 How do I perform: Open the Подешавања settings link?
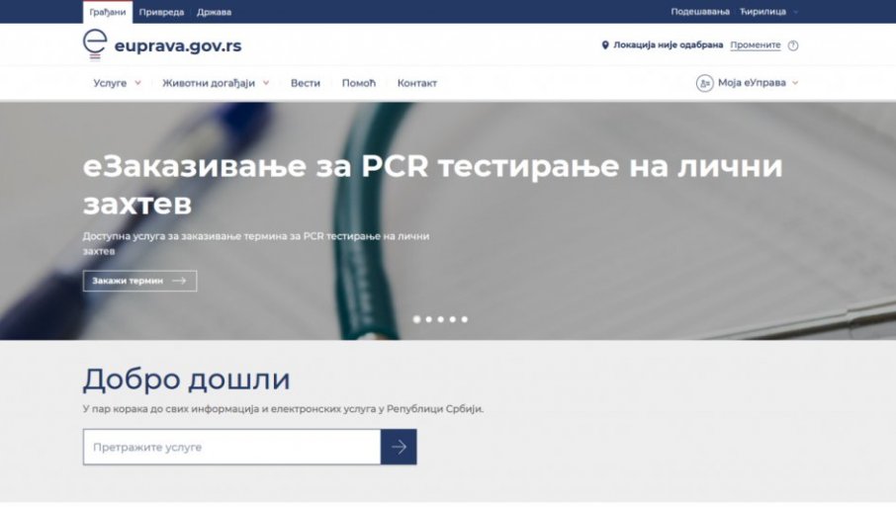(699, 12)
